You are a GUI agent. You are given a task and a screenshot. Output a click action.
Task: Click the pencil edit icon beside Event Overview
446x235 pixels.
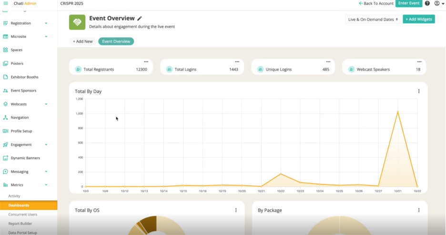[x=140, y=19]
